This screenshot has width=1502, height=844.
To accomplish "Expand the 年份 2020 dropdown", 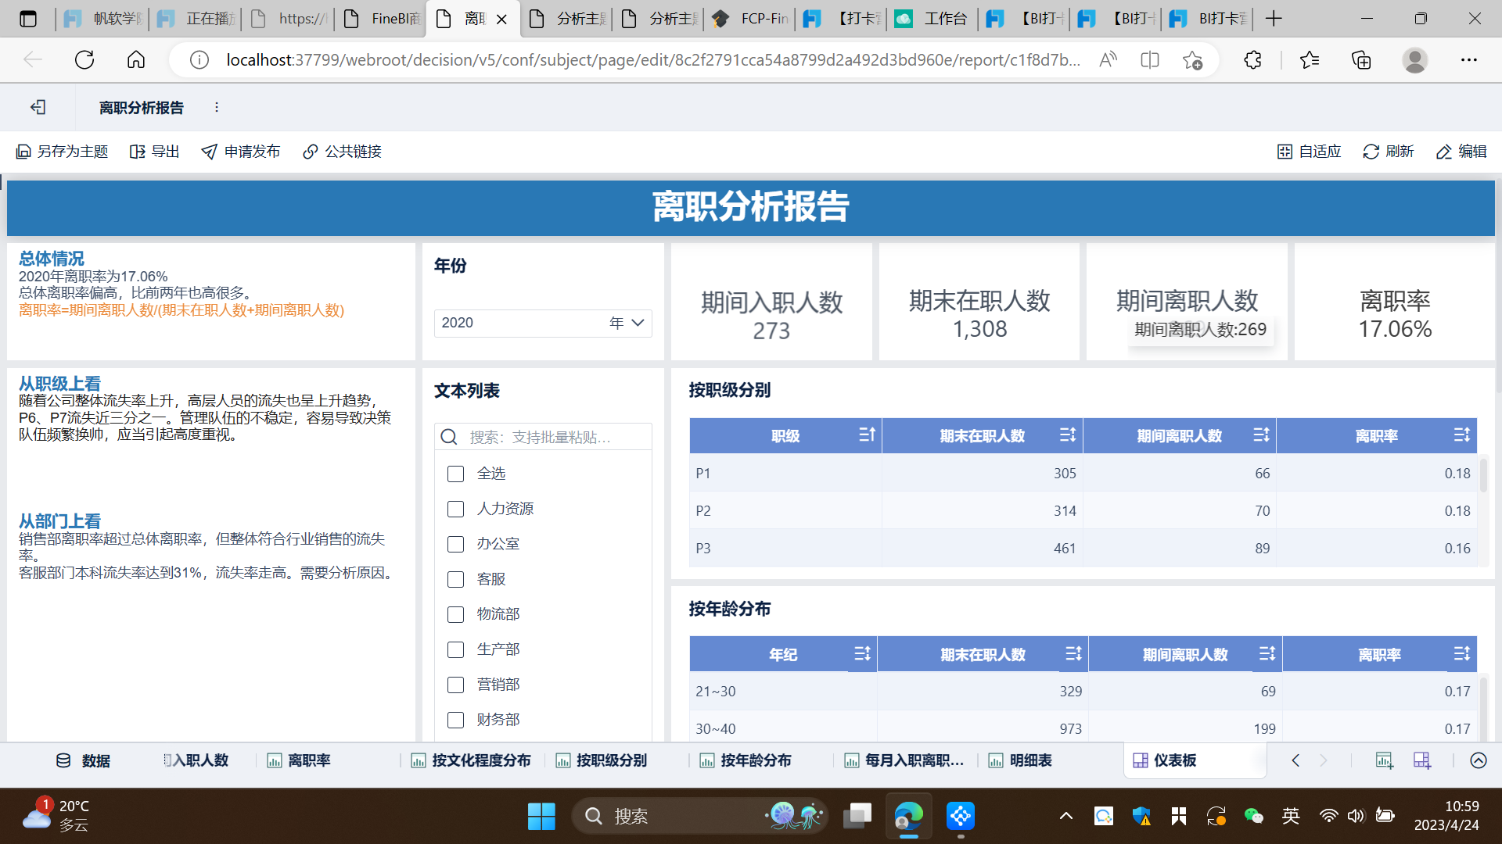I will coord(637,323).
